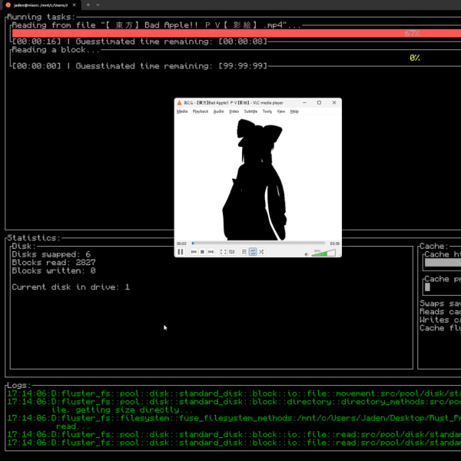Screen dimensions: 461x461
Task: Adjust the VLC volume slider
Action: (x=324, y=252)
